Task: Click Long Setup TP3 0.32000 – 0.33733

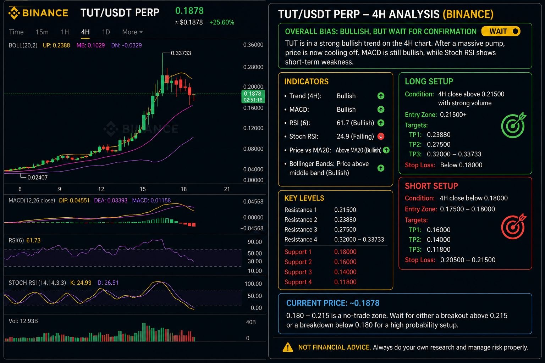Action: (454, 154)
